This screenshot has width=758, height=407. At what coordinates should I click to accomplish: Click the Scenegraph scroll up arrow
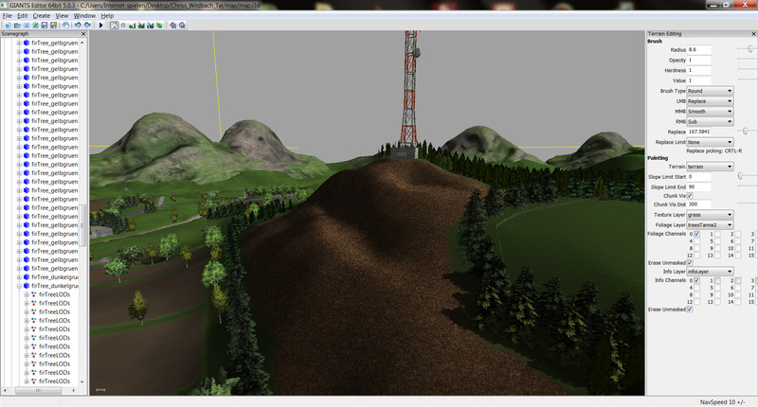[82, 43]
